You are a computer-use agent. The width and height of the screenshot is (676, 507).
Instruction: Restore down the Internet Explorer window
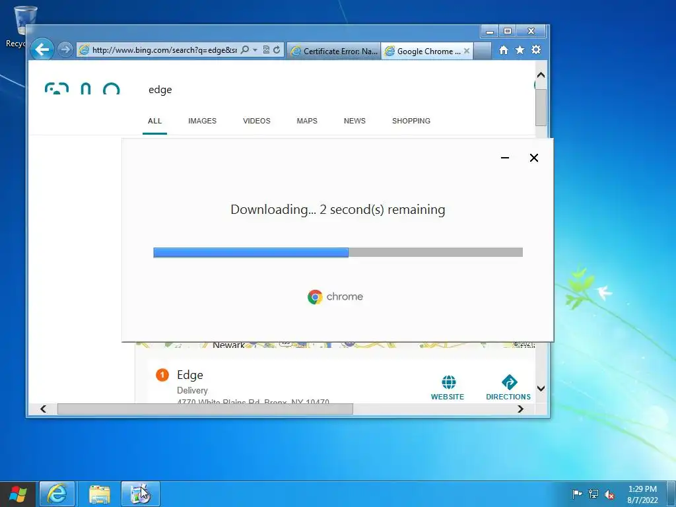508,31
